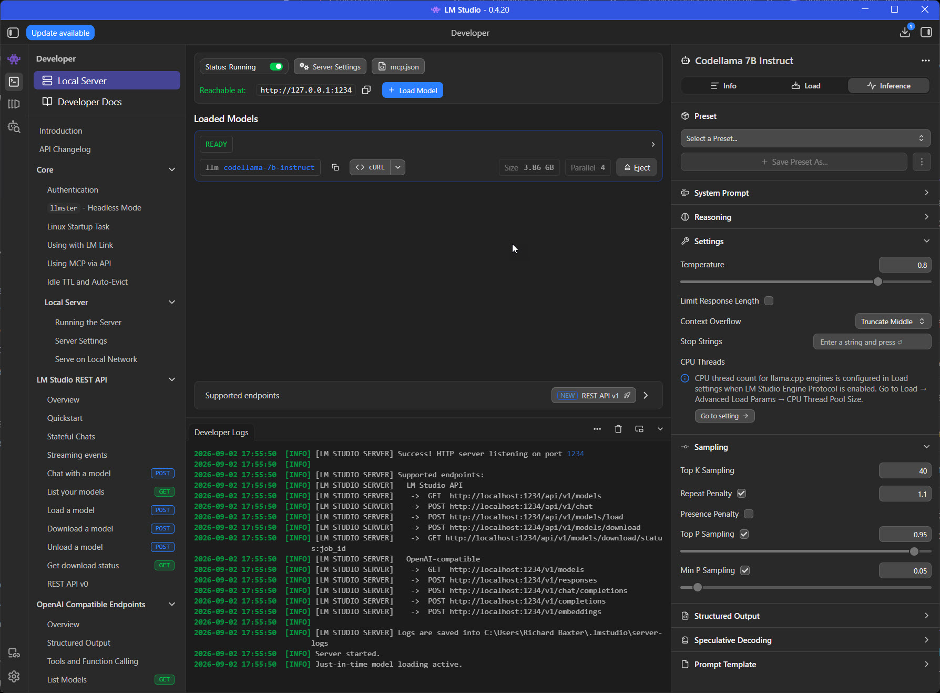Click Save Preset As
Screen dimensions: 940x693
(794, 162)
